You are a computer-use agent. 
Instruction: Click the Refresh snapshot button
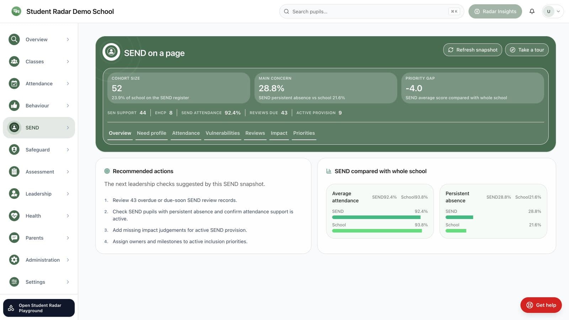coord(473,50)
